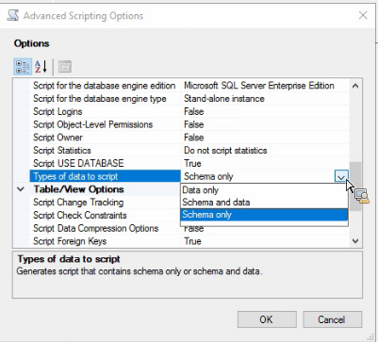378x342 pixels.
Task: Sort properties alphabetically with A-Z icon
Action: click(41, 67)
